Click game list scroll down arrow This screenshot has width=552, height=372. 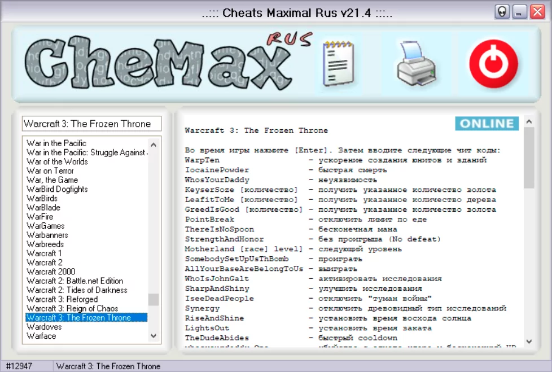point(154,336)
